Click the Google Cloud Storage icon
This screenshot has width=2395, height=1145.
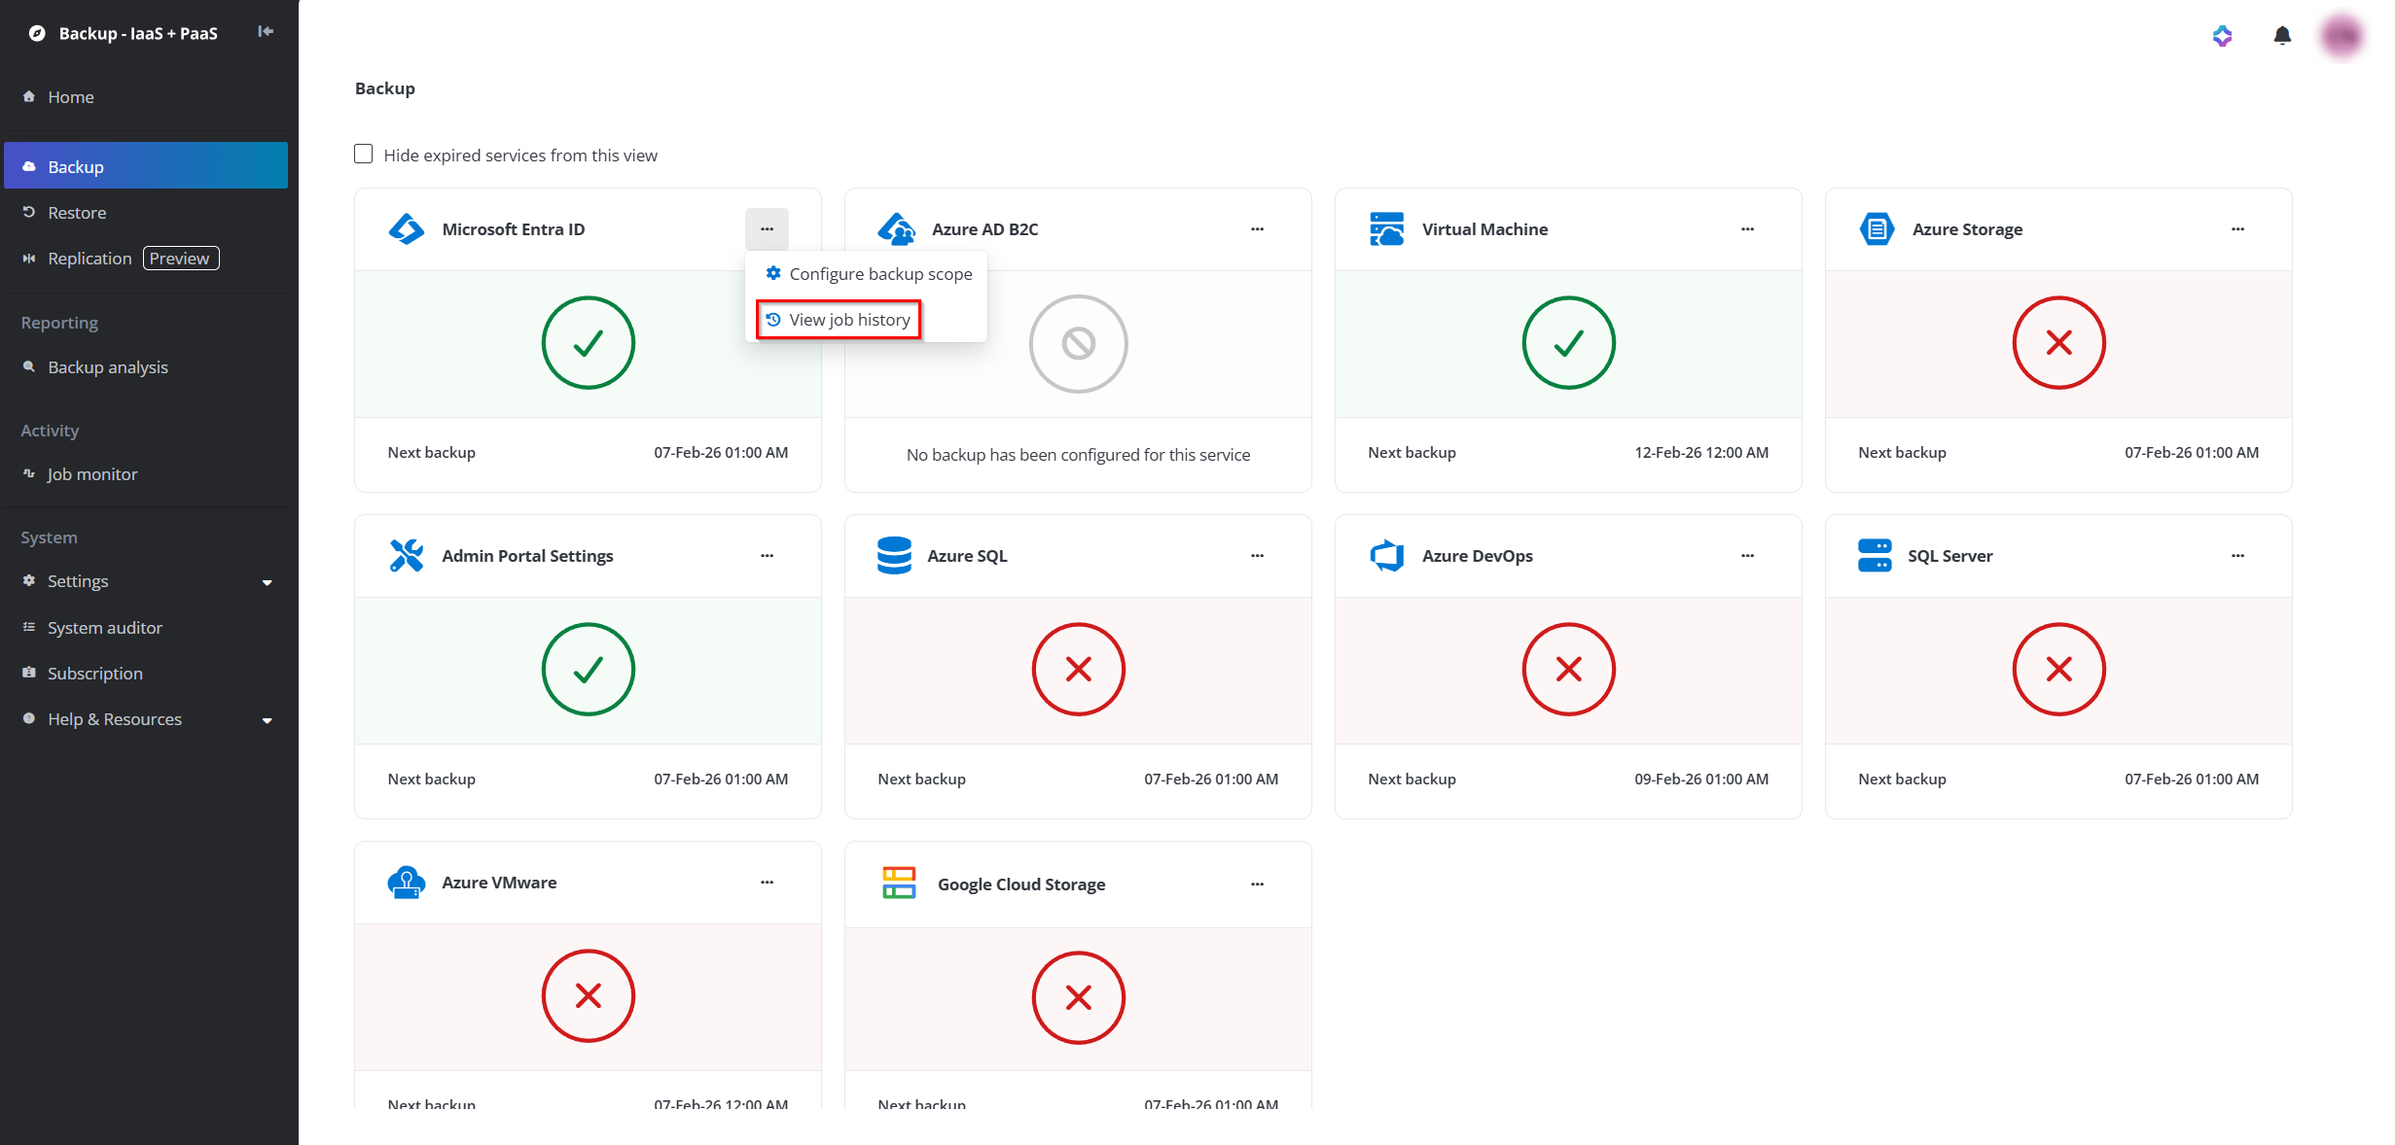[x=899, y=883]
